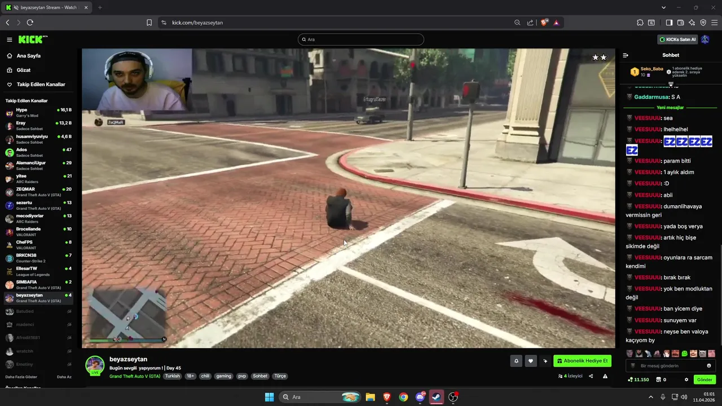Open Windows Start menu
Screen dimensions: 722x406
(269, 397)
